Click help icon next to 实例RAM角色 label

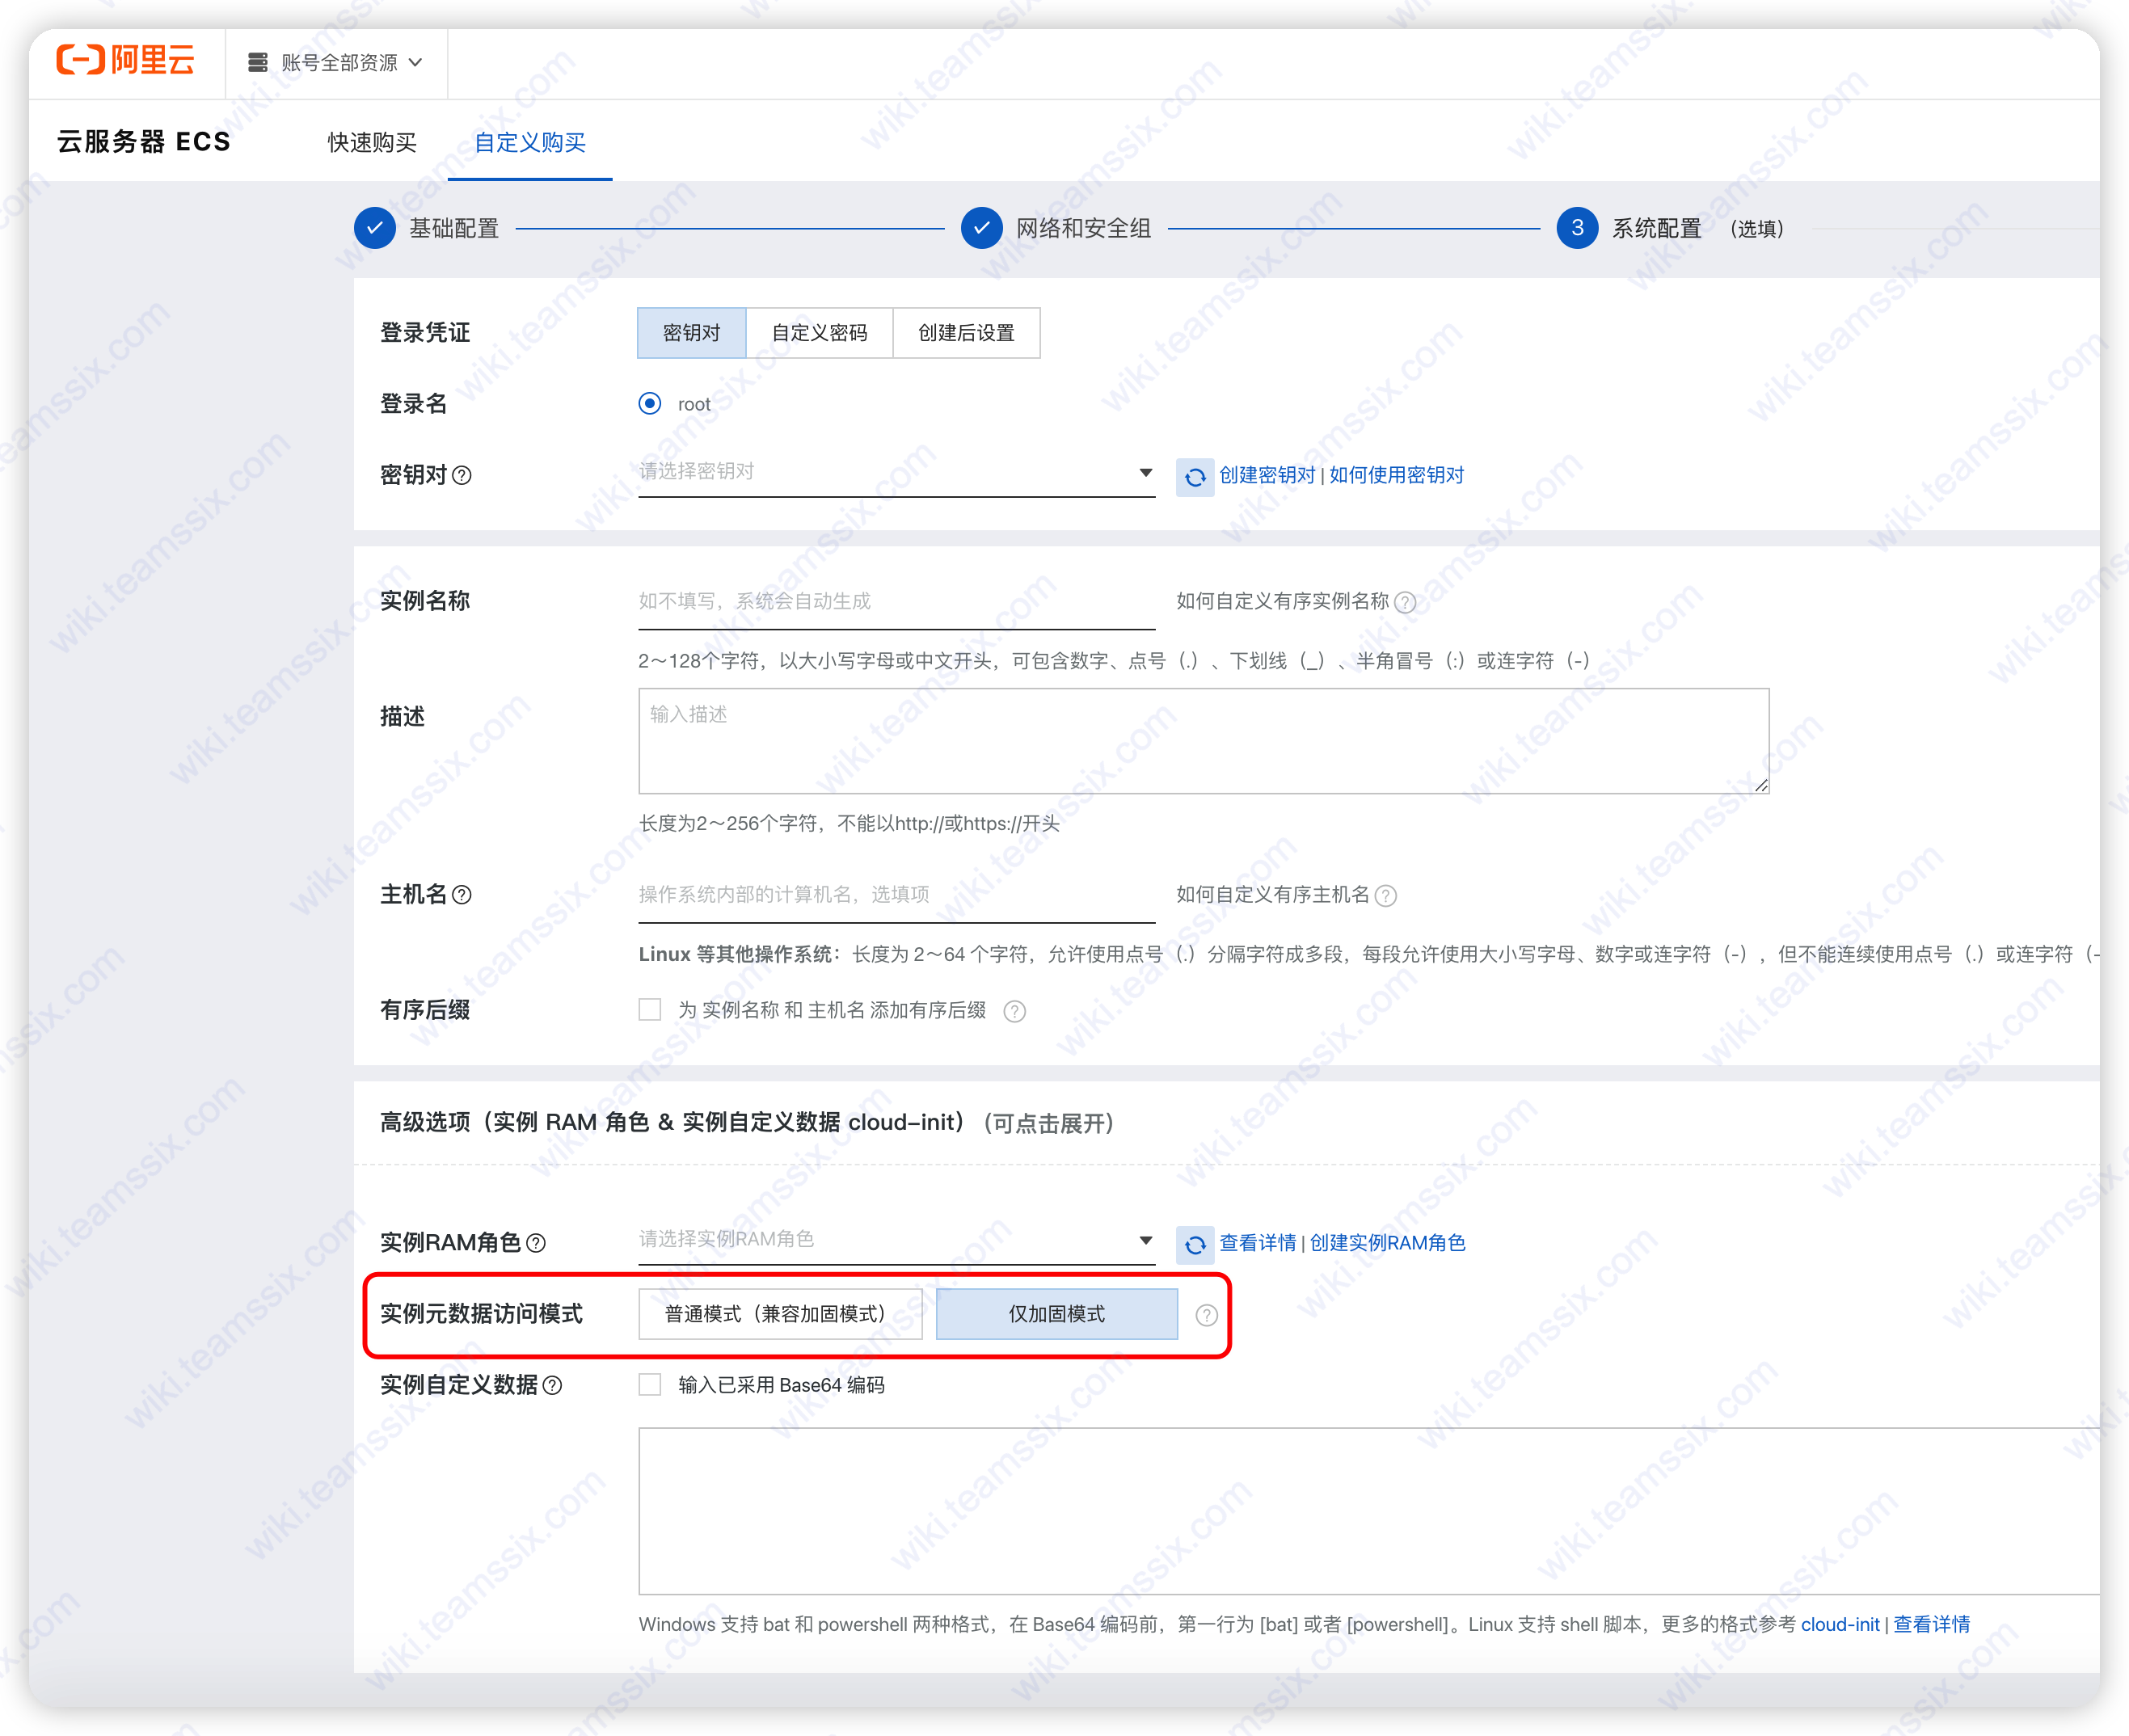(x=536, y=1243)
